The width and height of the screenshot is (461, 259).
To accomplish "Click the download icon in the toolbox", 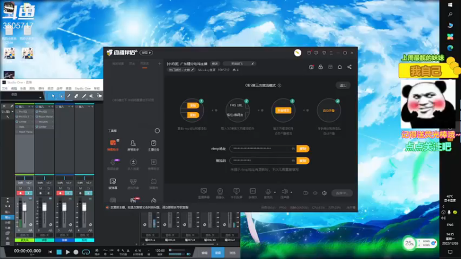I will click(x=133, y=162).
